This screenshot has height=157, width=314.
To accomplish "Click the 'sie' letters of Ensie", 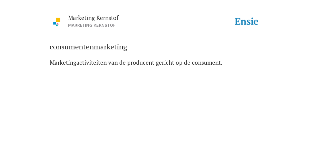I will [253, 21].
